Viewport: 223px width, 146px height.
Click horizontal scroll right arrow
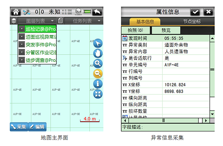click(x=206, y=121)
